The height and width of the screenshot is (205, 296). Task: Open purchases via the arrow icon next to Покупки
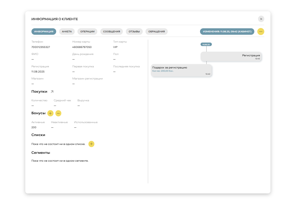click(x=52, y=92)
